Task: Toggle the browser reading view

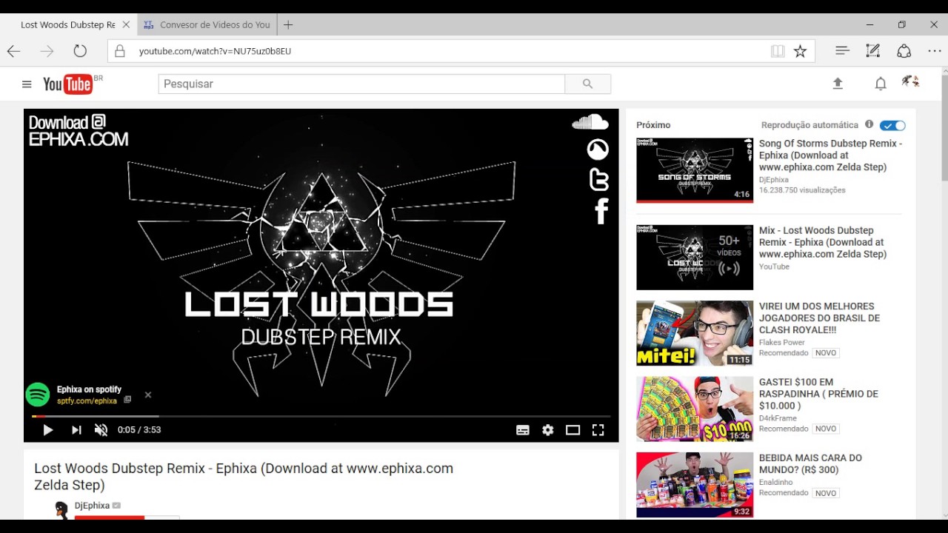Action: pos(778,51)
